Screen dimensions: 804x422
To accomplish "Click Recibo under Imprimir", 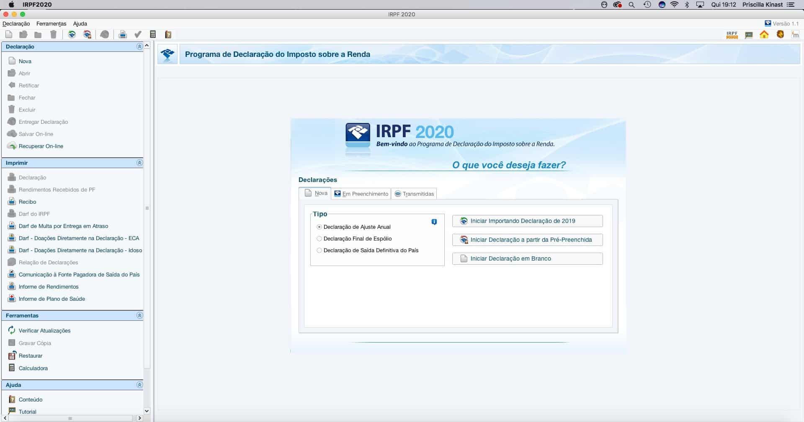I will point(28,202).
